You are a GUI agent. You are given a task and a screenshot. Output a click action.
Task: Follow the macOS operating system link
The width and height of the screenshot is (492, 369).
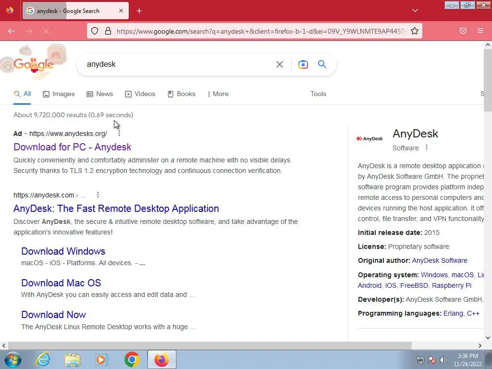coord(463,275)
